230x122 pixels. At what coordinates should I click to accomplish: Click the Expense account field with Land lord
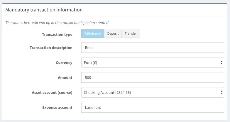[x=153, y=107]
